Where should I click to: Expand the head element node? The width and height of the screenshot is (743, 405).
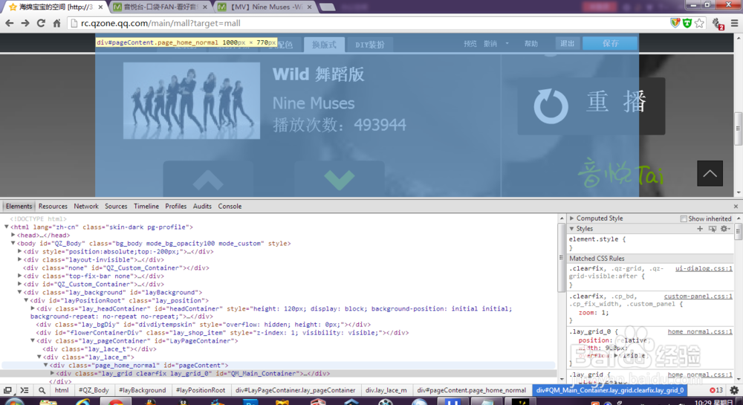(13, 235)
